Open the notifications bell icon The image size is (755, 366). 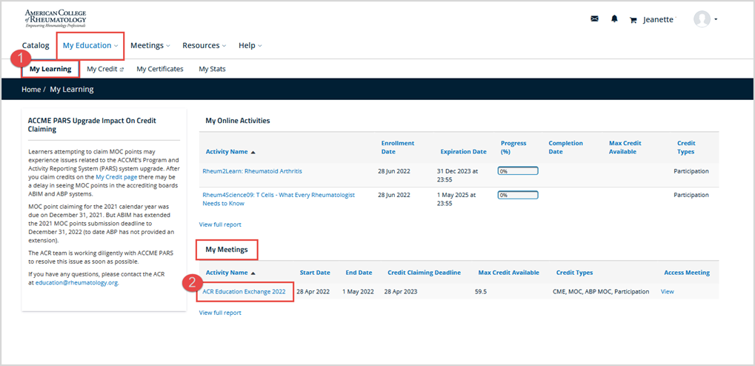tap(614, 19)
